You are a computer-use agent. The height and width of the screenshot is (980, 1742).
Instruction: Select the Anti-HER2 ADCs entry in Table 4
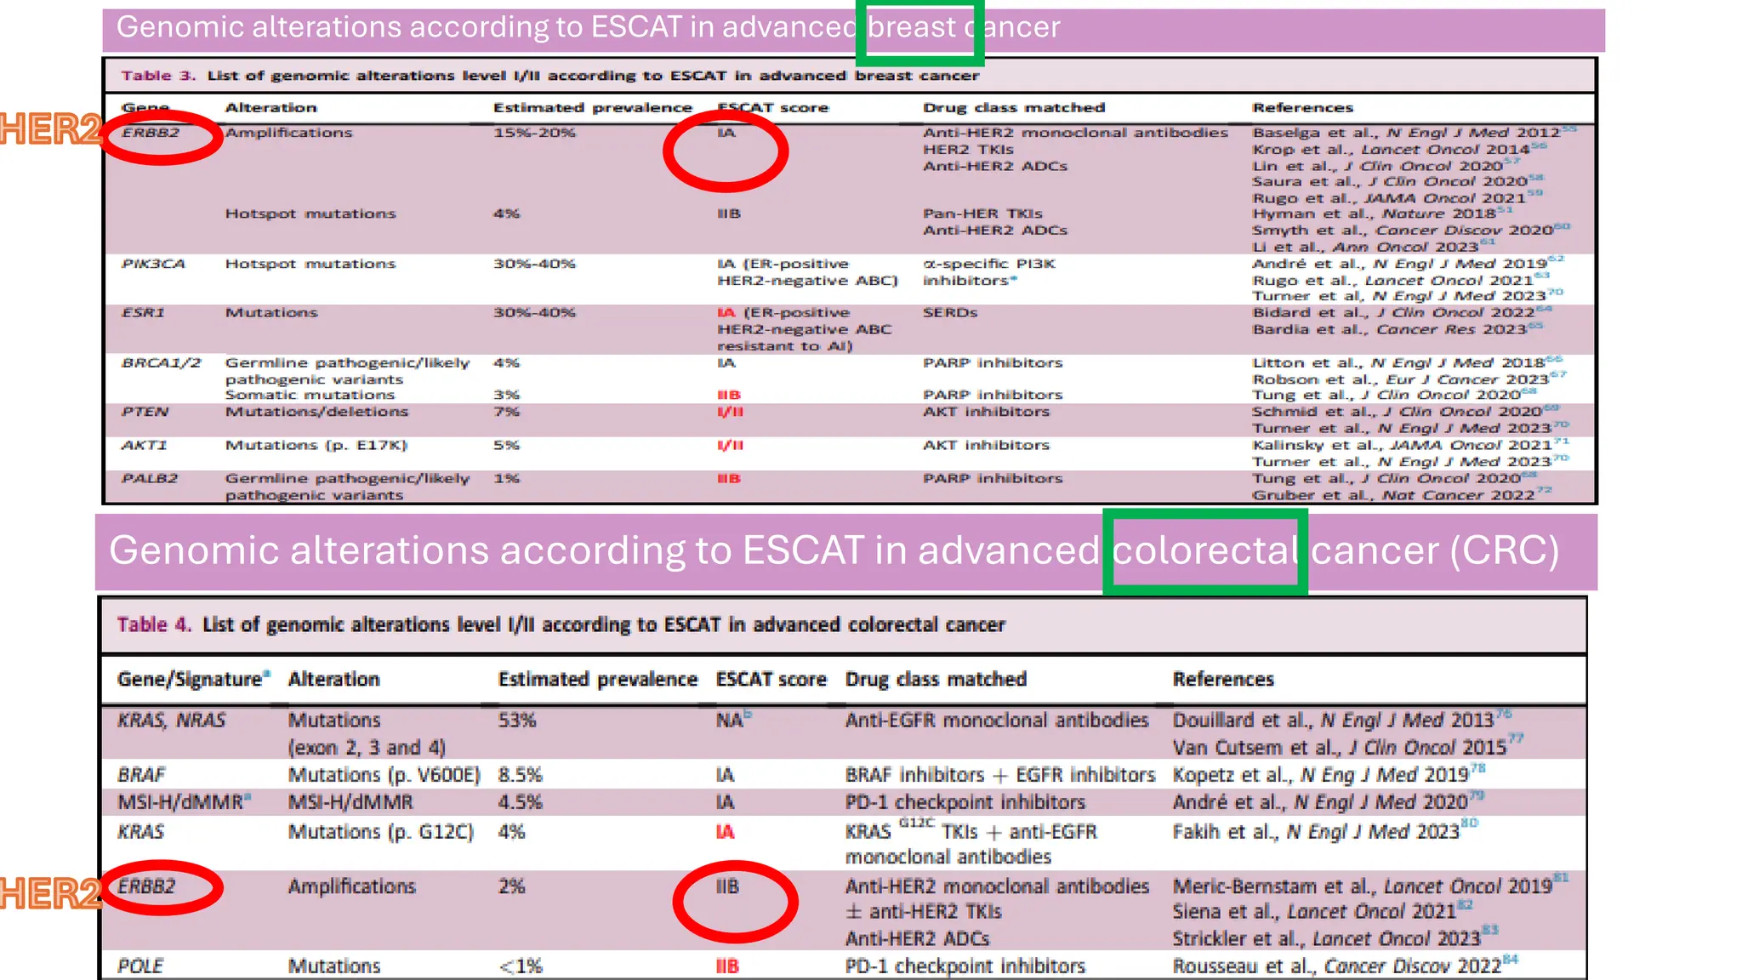coord(917,939)
